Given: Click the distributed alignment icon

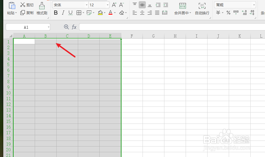Looking at the screenshot, I should [165, 13].
